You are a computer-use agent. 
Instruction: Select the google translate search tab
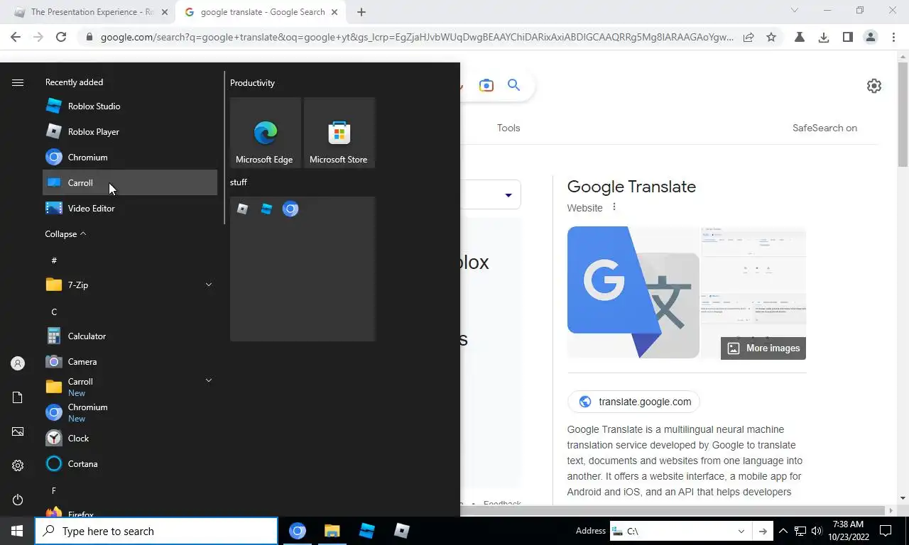262,12
